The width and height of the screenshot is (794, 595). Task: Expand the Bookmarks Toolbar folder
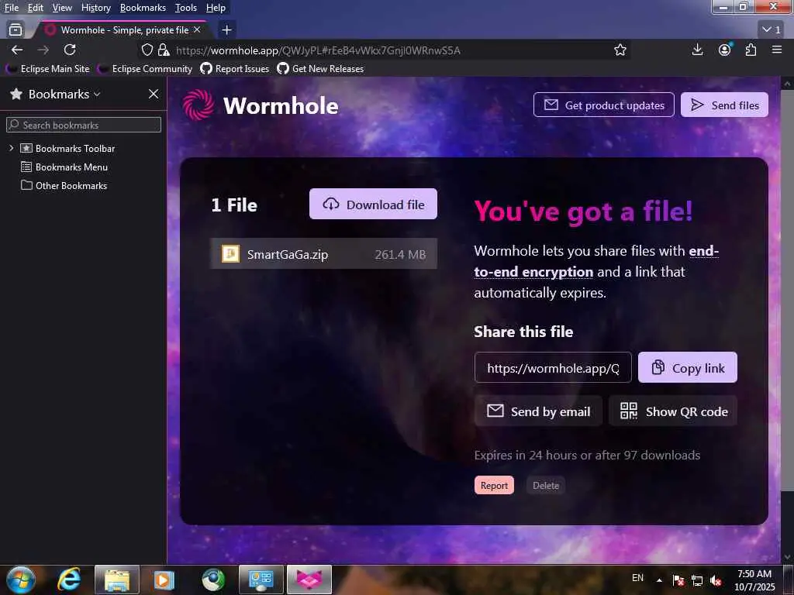click(x=11, y=148)
